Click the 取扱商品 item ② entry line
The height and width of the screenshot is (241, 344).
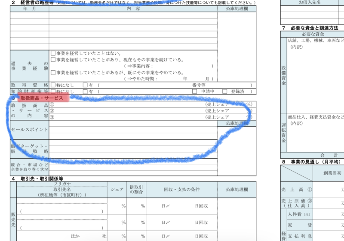(129, 111)
